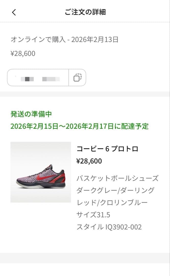Tap the rounded order number pill container
The height and width of the screenshot is (276, 170).
[47, 77]
